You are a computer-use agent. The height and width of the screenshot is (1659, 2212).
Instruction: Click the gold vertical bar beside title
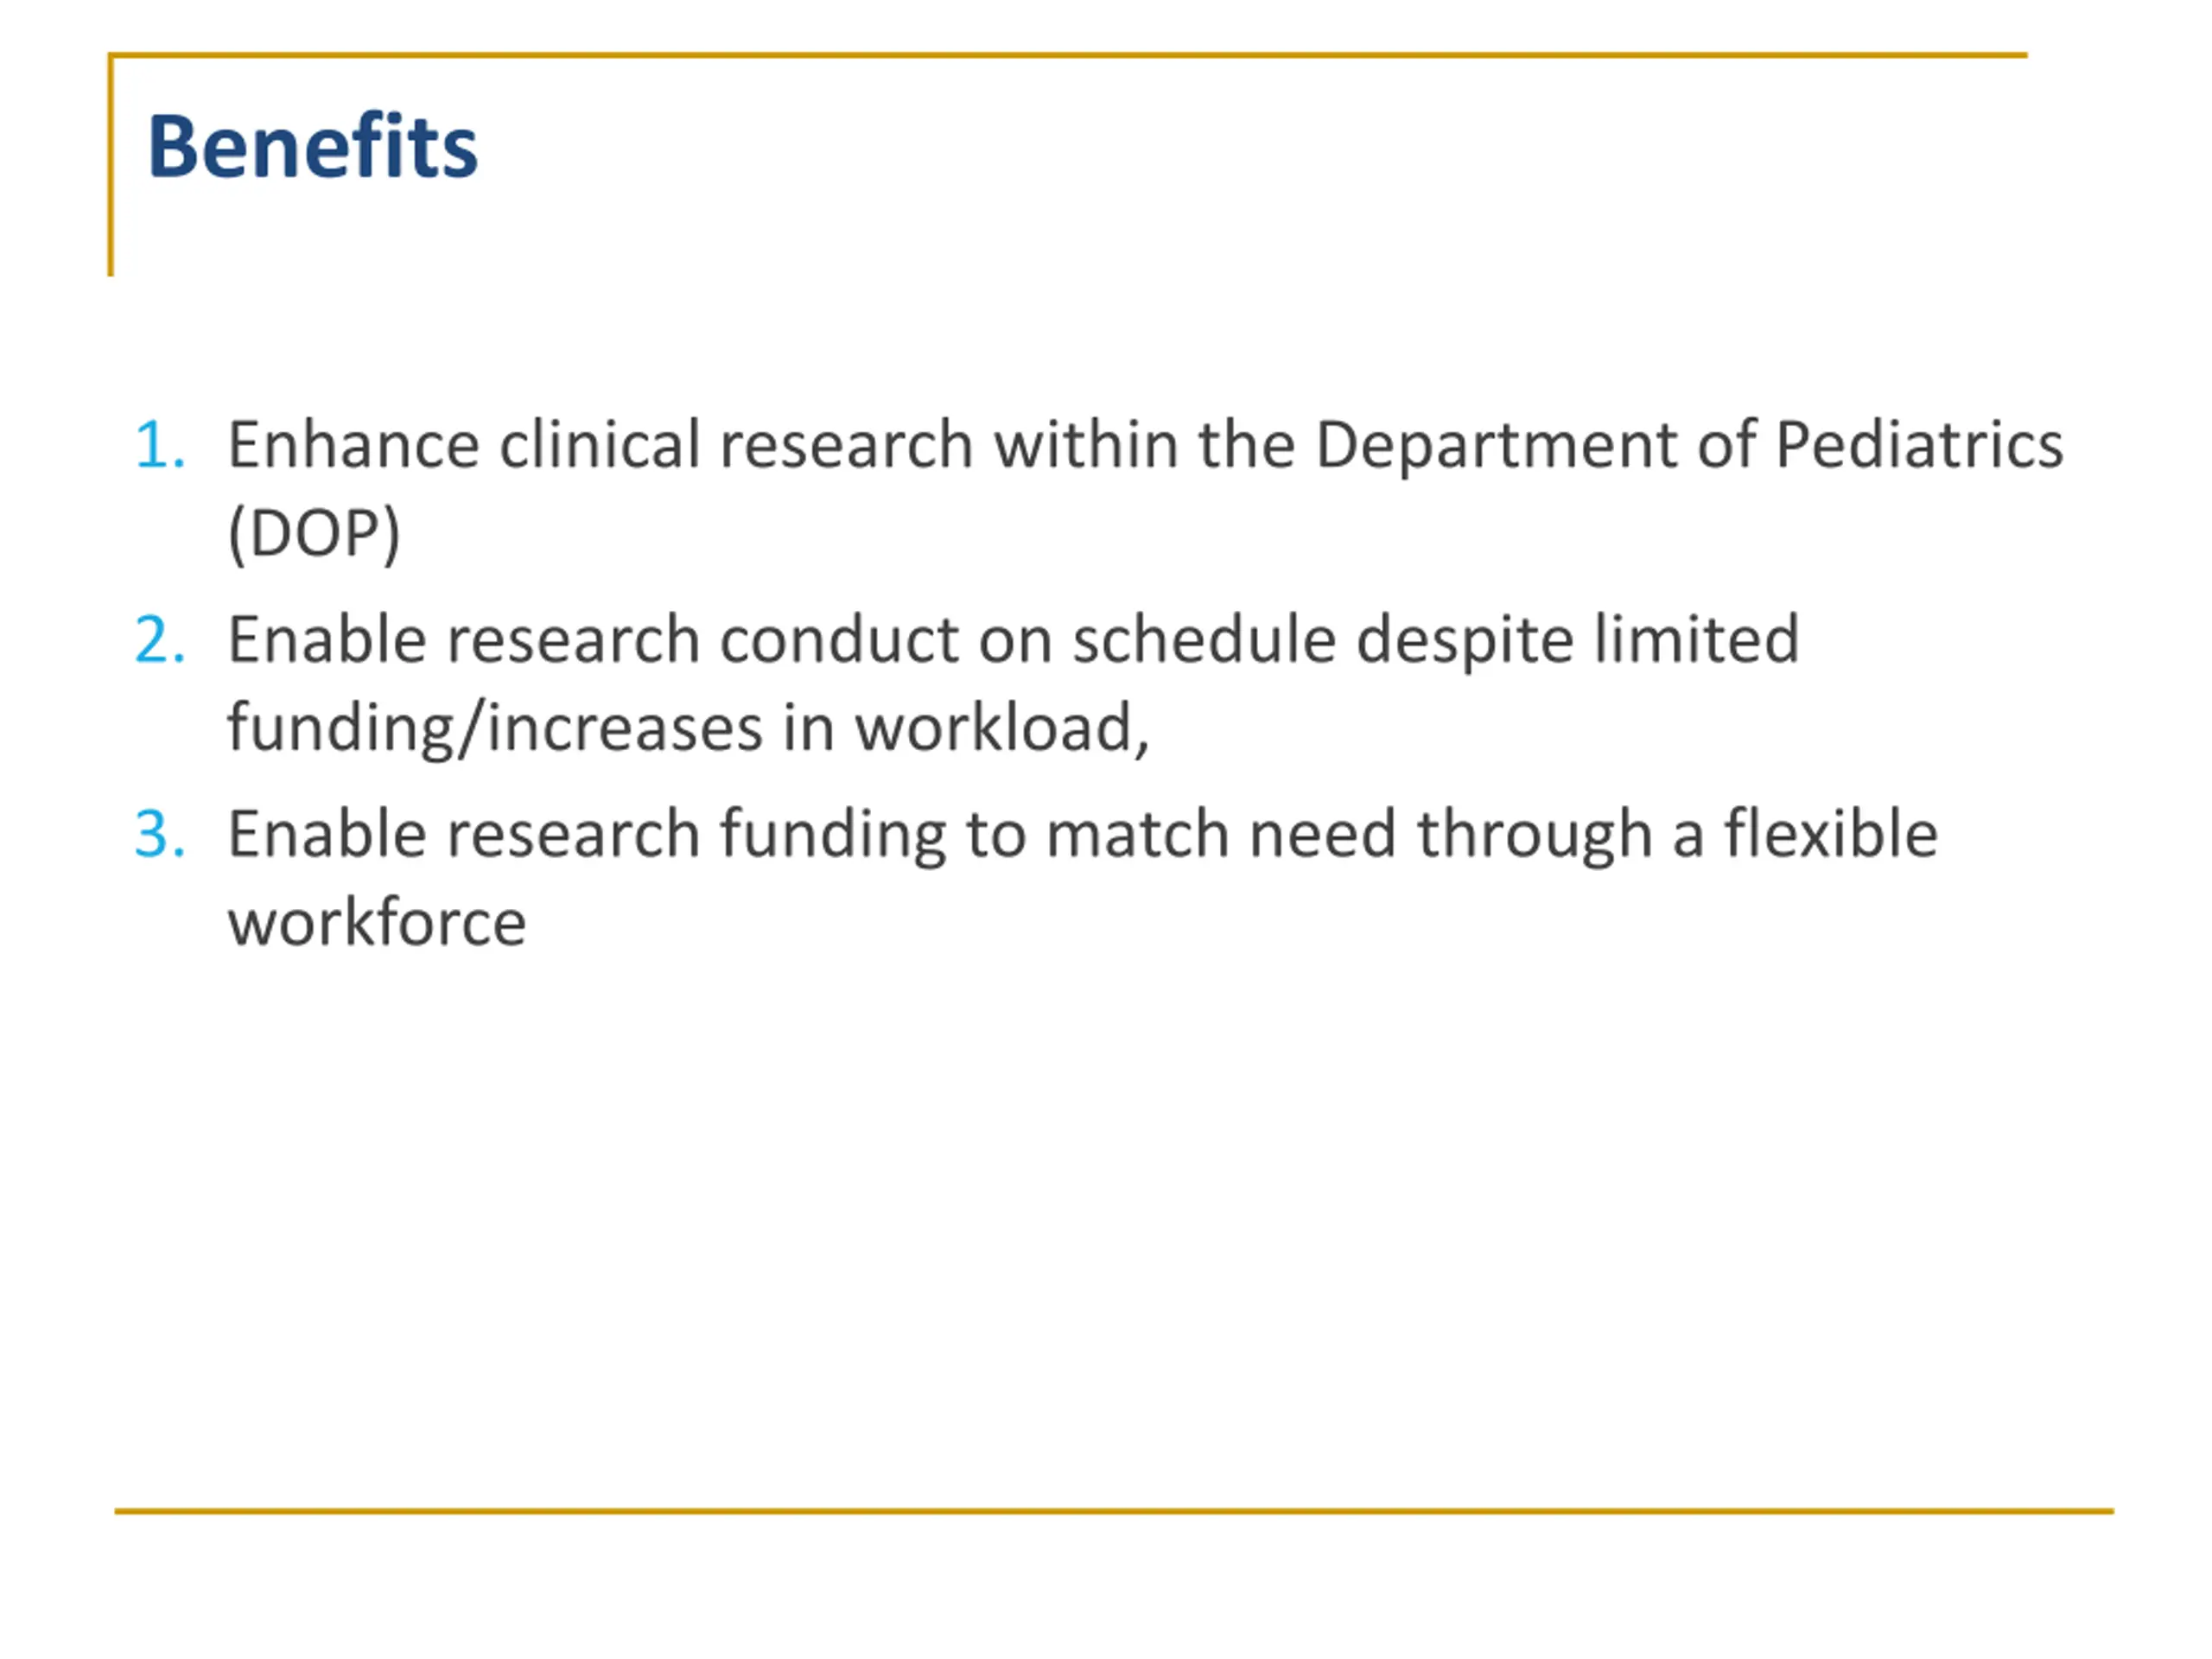click(x=111, y=165)
